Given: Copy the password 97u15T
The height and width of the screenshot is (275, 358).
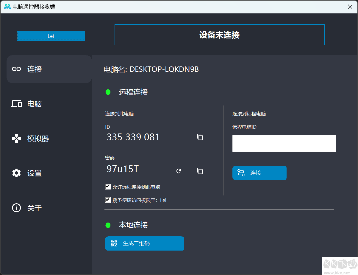Looking at the screenshot, I should 200,171.
